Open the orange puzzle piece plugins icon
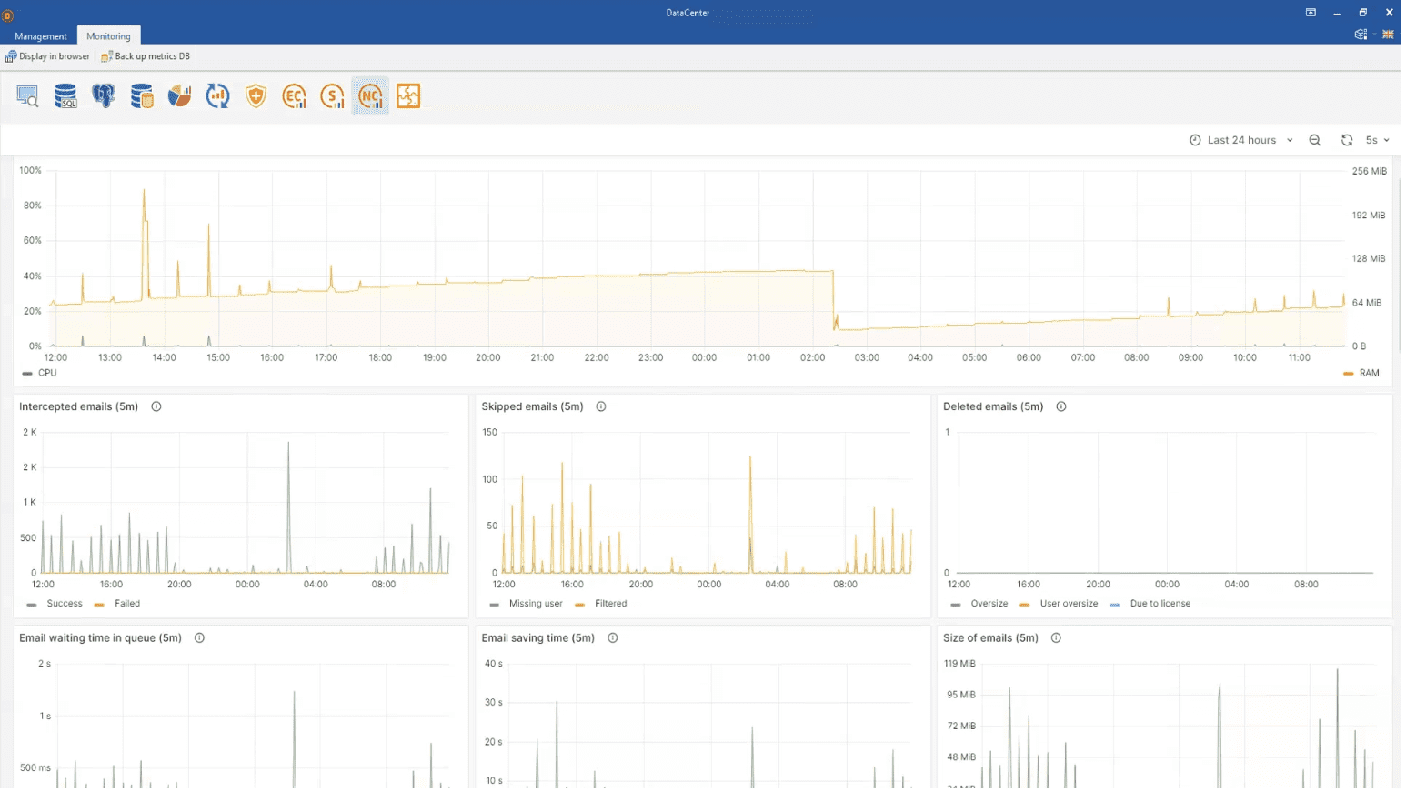Viewport: 1406px width, 792px height. click(408, 96)
